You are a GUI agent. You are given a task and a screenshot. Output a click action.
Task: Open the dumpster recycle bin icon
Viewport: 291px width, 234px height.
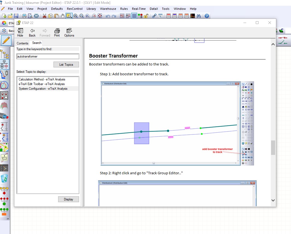[x=4, y=179]
